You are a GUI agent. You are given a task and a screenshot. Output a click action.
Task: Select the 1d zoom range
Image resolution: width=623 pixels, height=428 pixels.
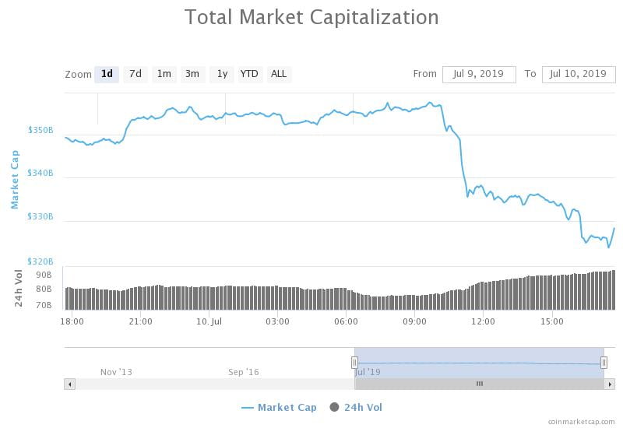click(107, 74)
